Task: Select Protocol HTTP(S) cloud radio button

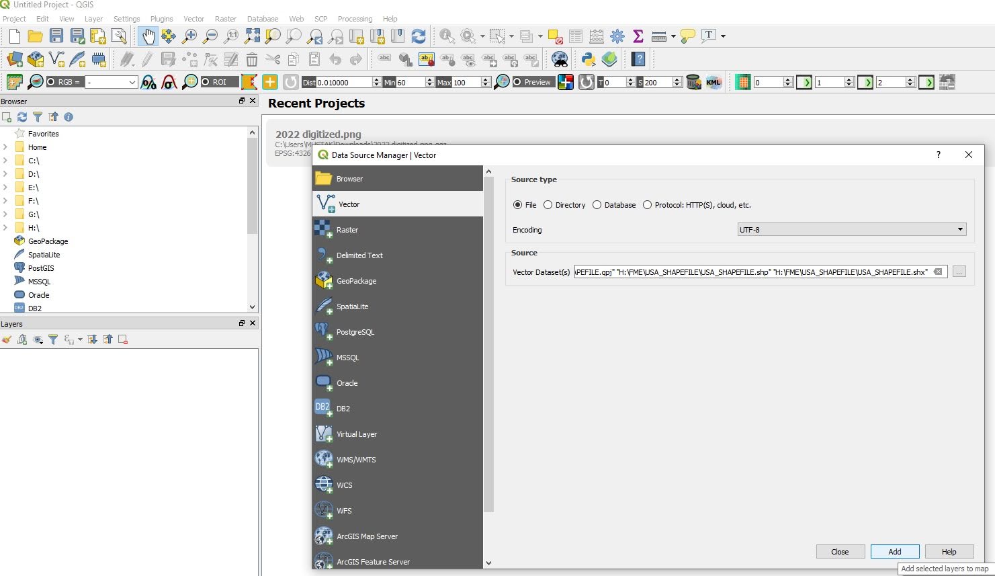Action: (648, 205)
